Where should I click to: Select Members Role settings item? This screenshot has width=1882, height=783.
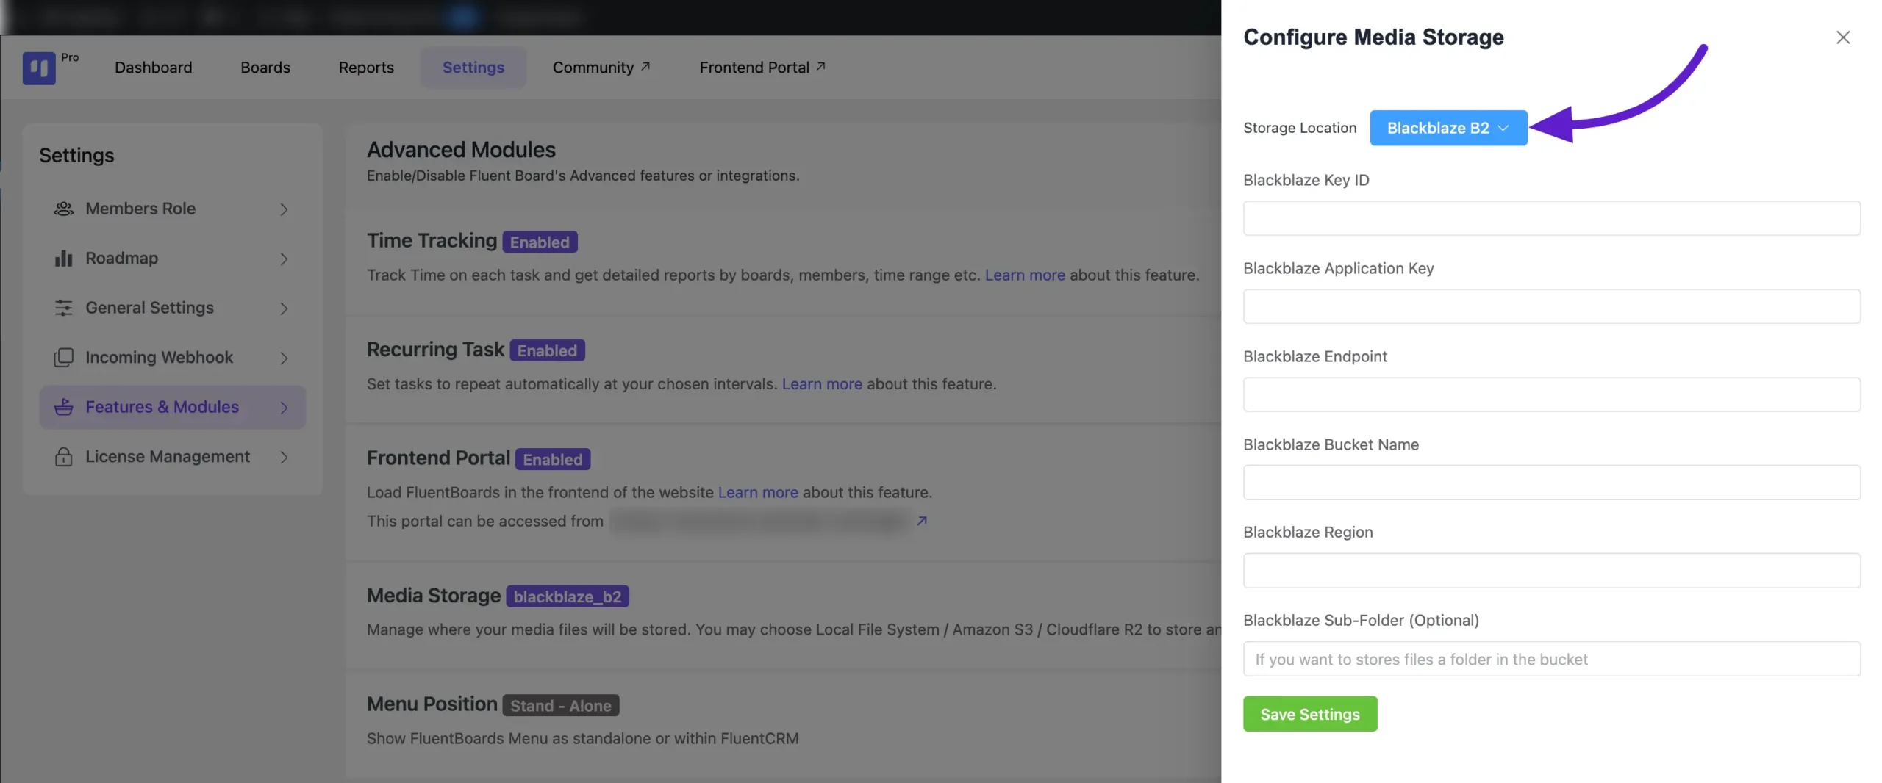tap(173, 209)
